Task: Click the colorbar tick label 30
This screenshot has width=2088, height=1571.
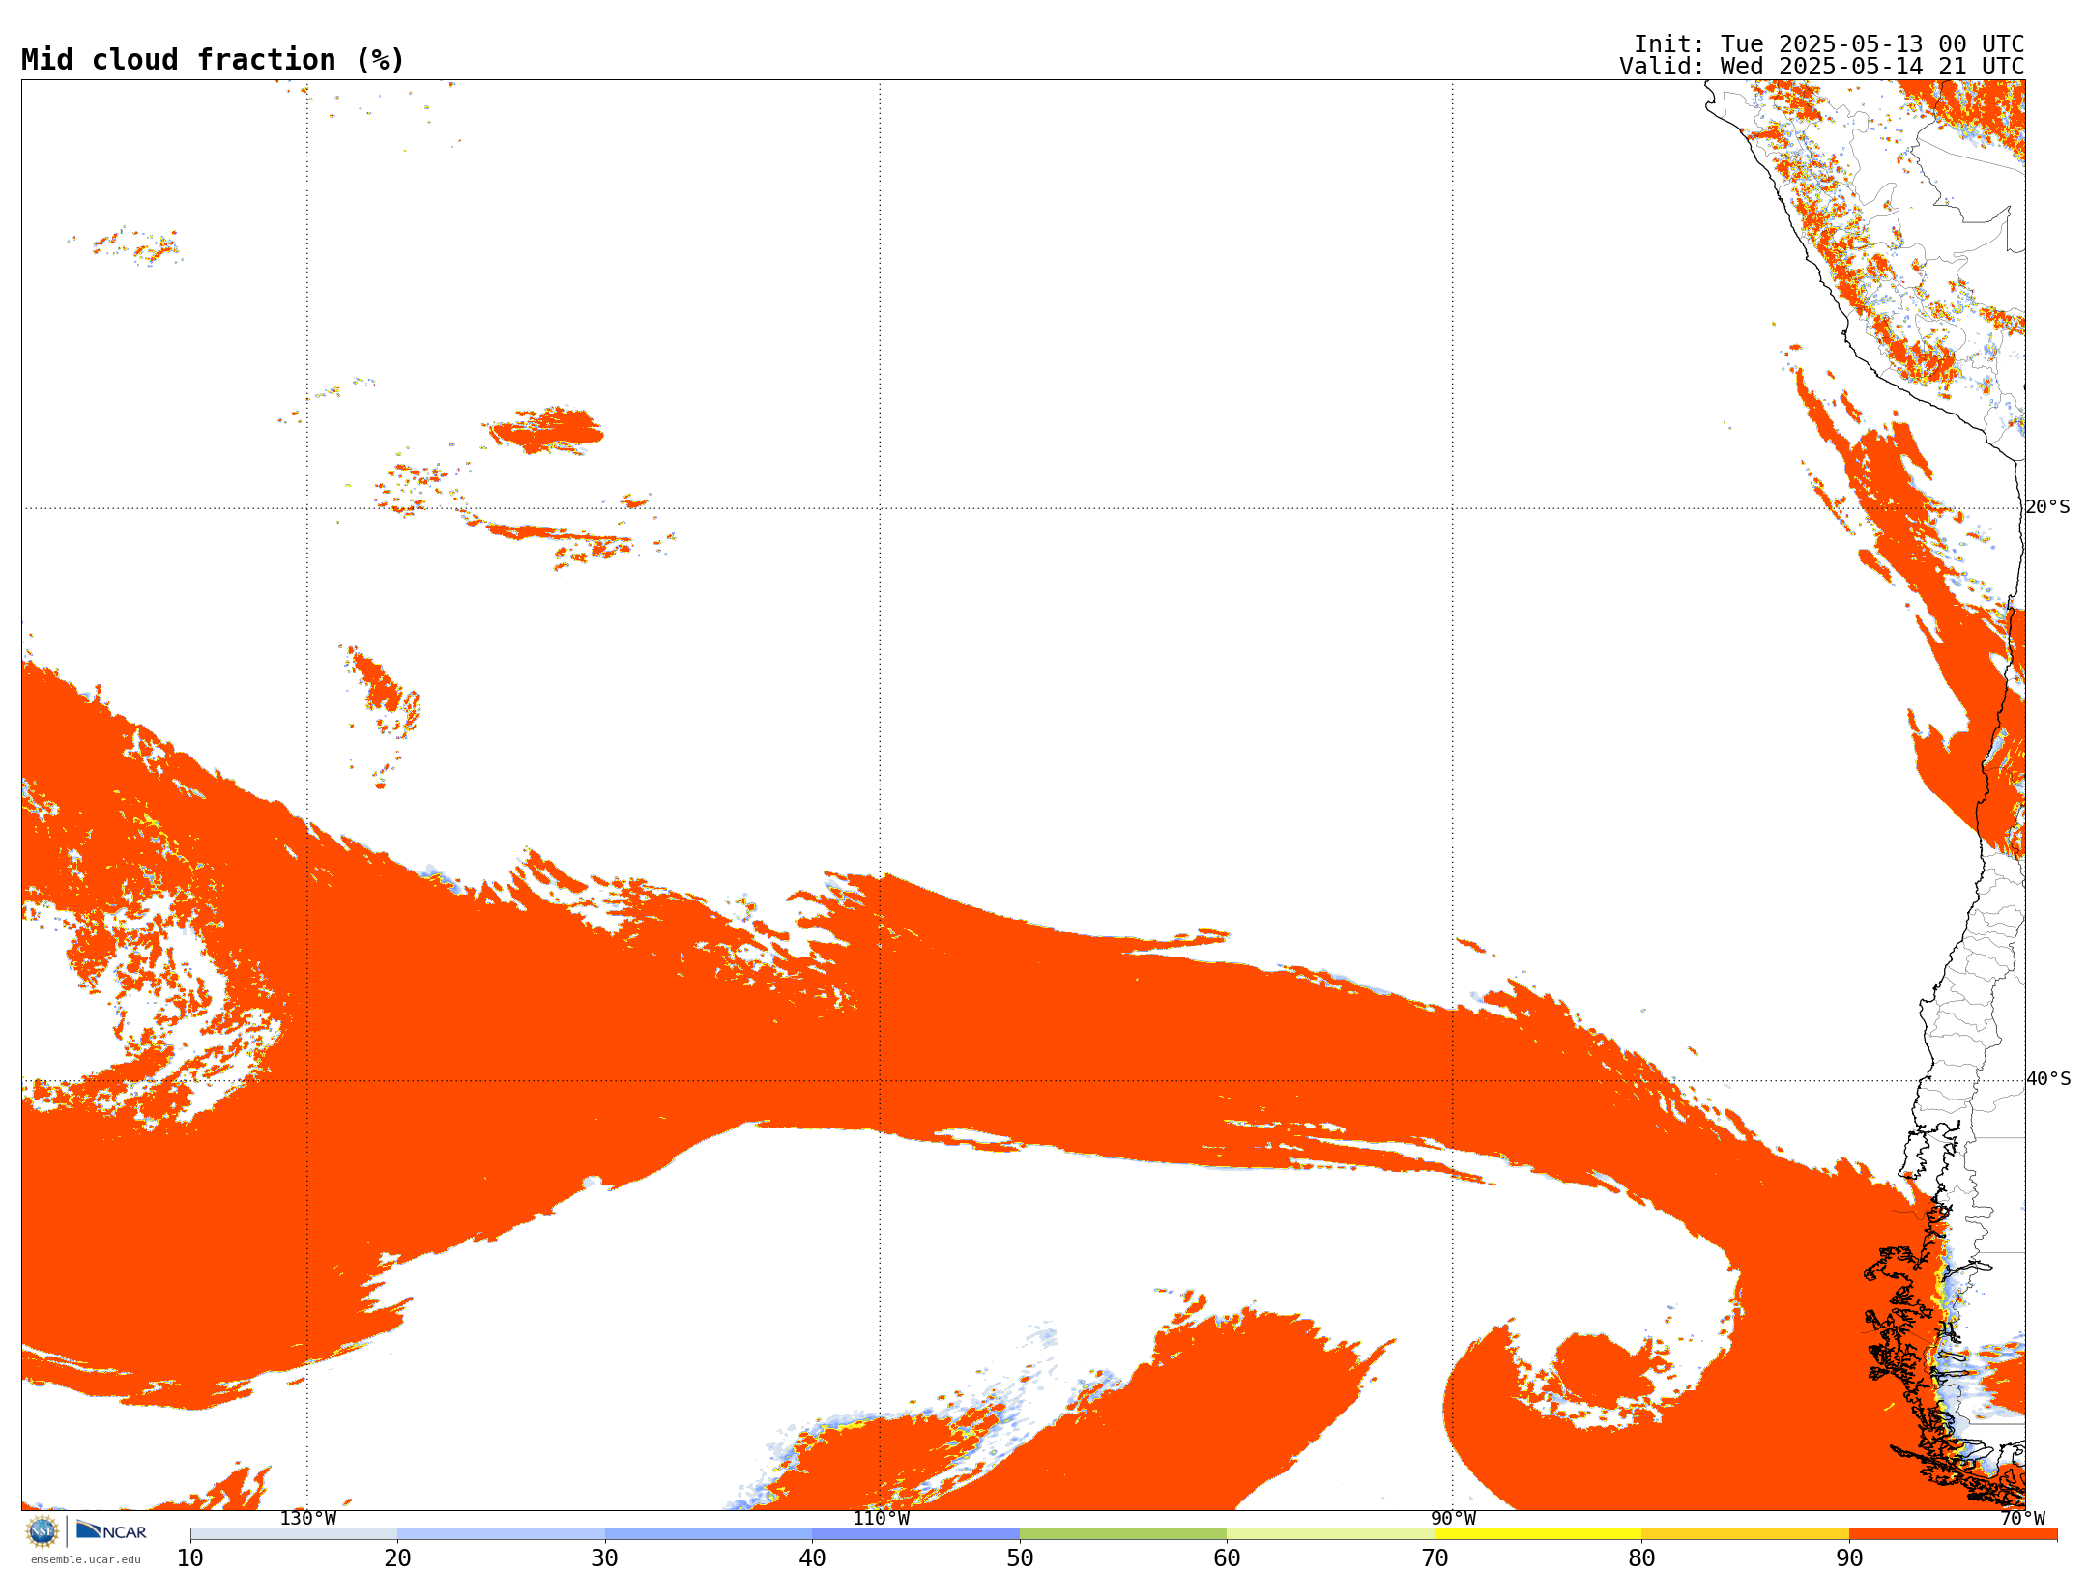Action: (605, 1558)
